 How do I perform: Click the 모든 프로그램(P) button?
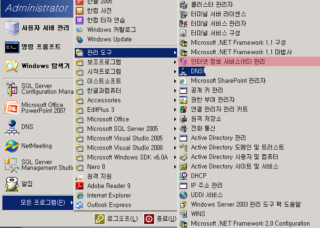[x=38, y=202]
